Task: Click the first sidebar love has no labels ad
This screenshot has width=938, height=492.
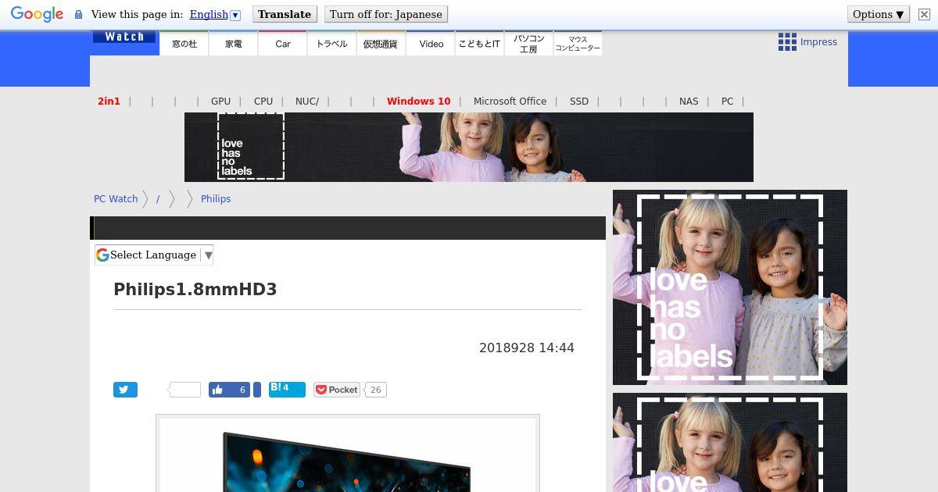Action: (730, 287)
